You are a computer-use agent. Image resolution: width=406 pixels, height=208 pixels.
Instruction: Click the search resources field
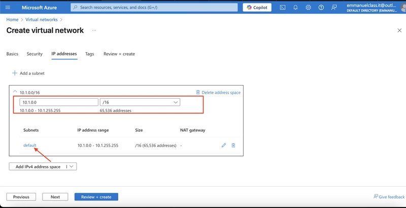[154, 8]
